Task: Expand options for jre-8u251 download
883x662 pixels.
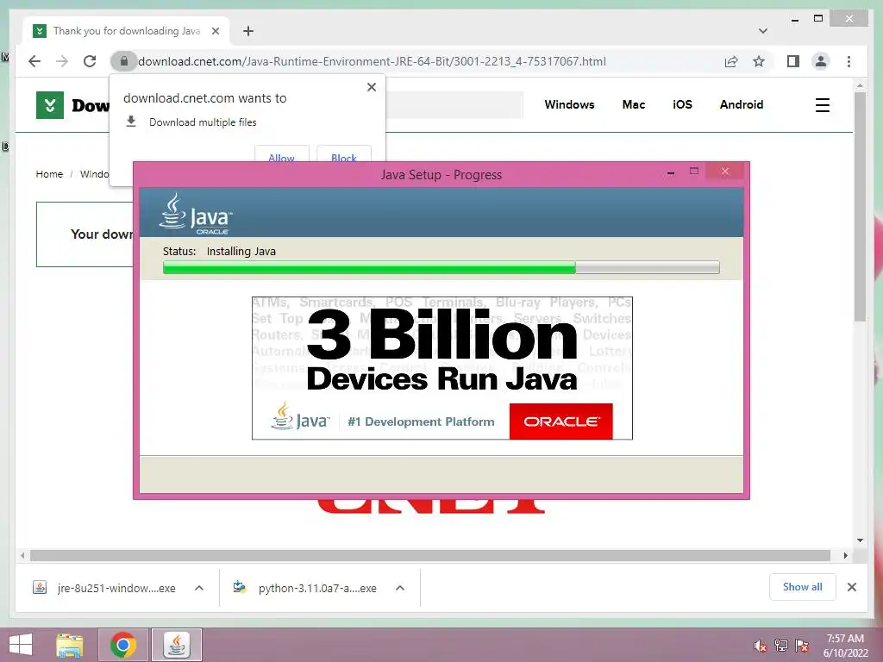Action: click(199, 588)
